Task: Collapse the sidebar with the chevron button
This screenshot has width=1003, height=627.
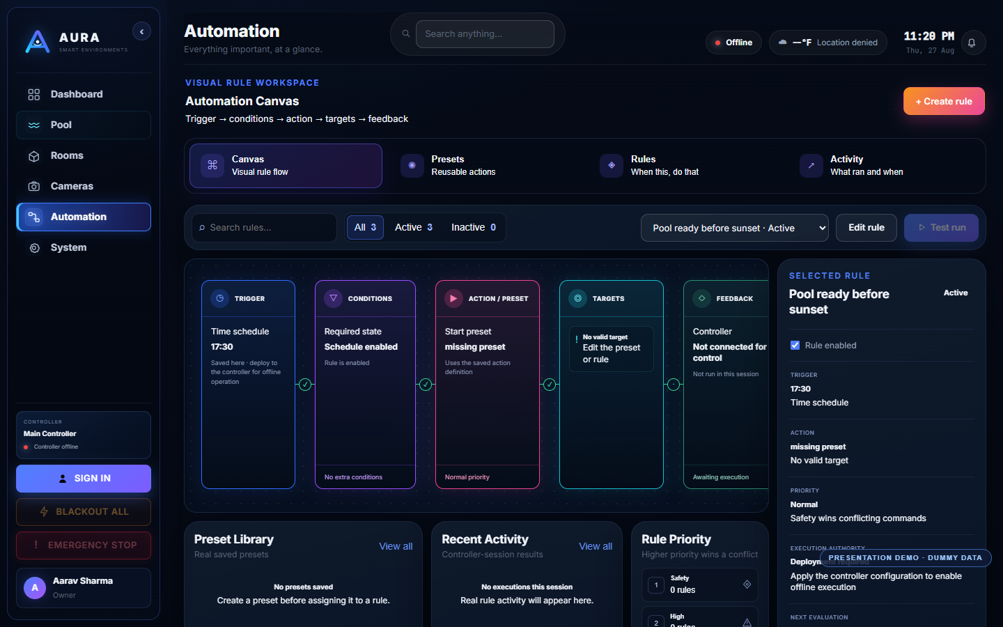Action: 141,31
